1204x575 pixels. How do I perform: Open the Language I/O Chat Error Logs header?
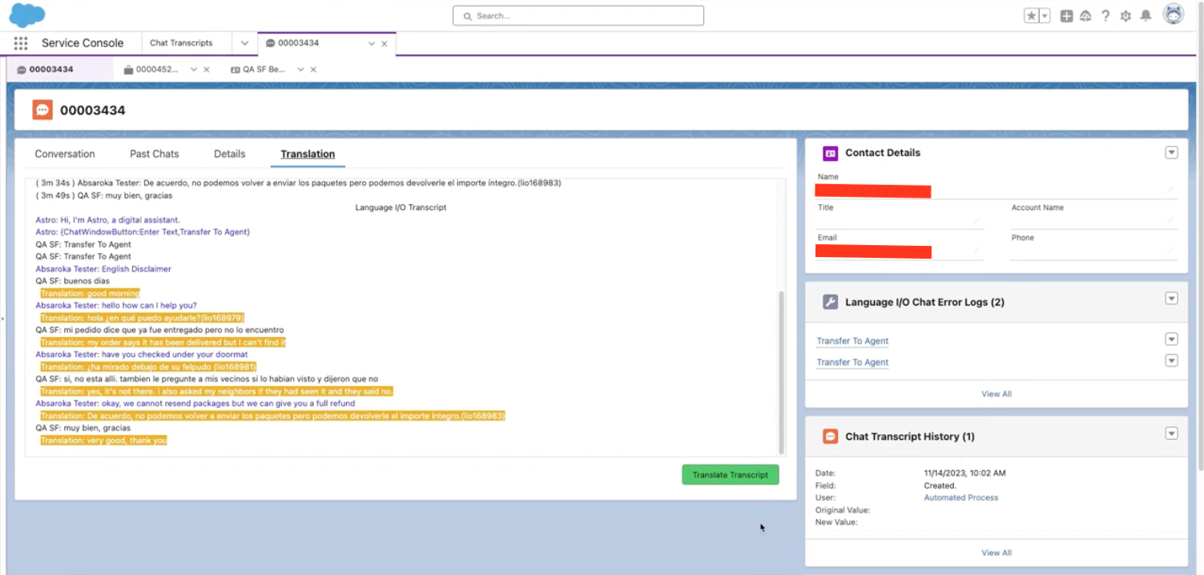924,302
